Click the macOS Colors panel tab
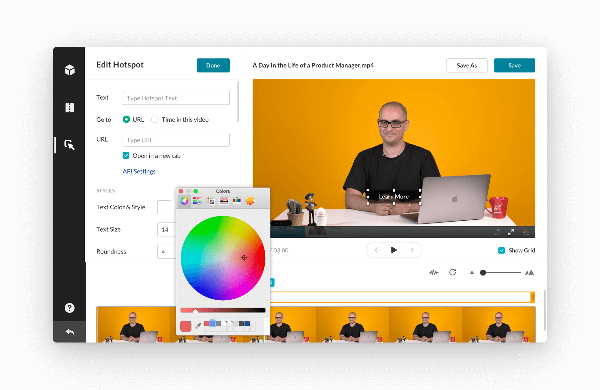Viewport: 600px width, 390px height. [184, 201]
